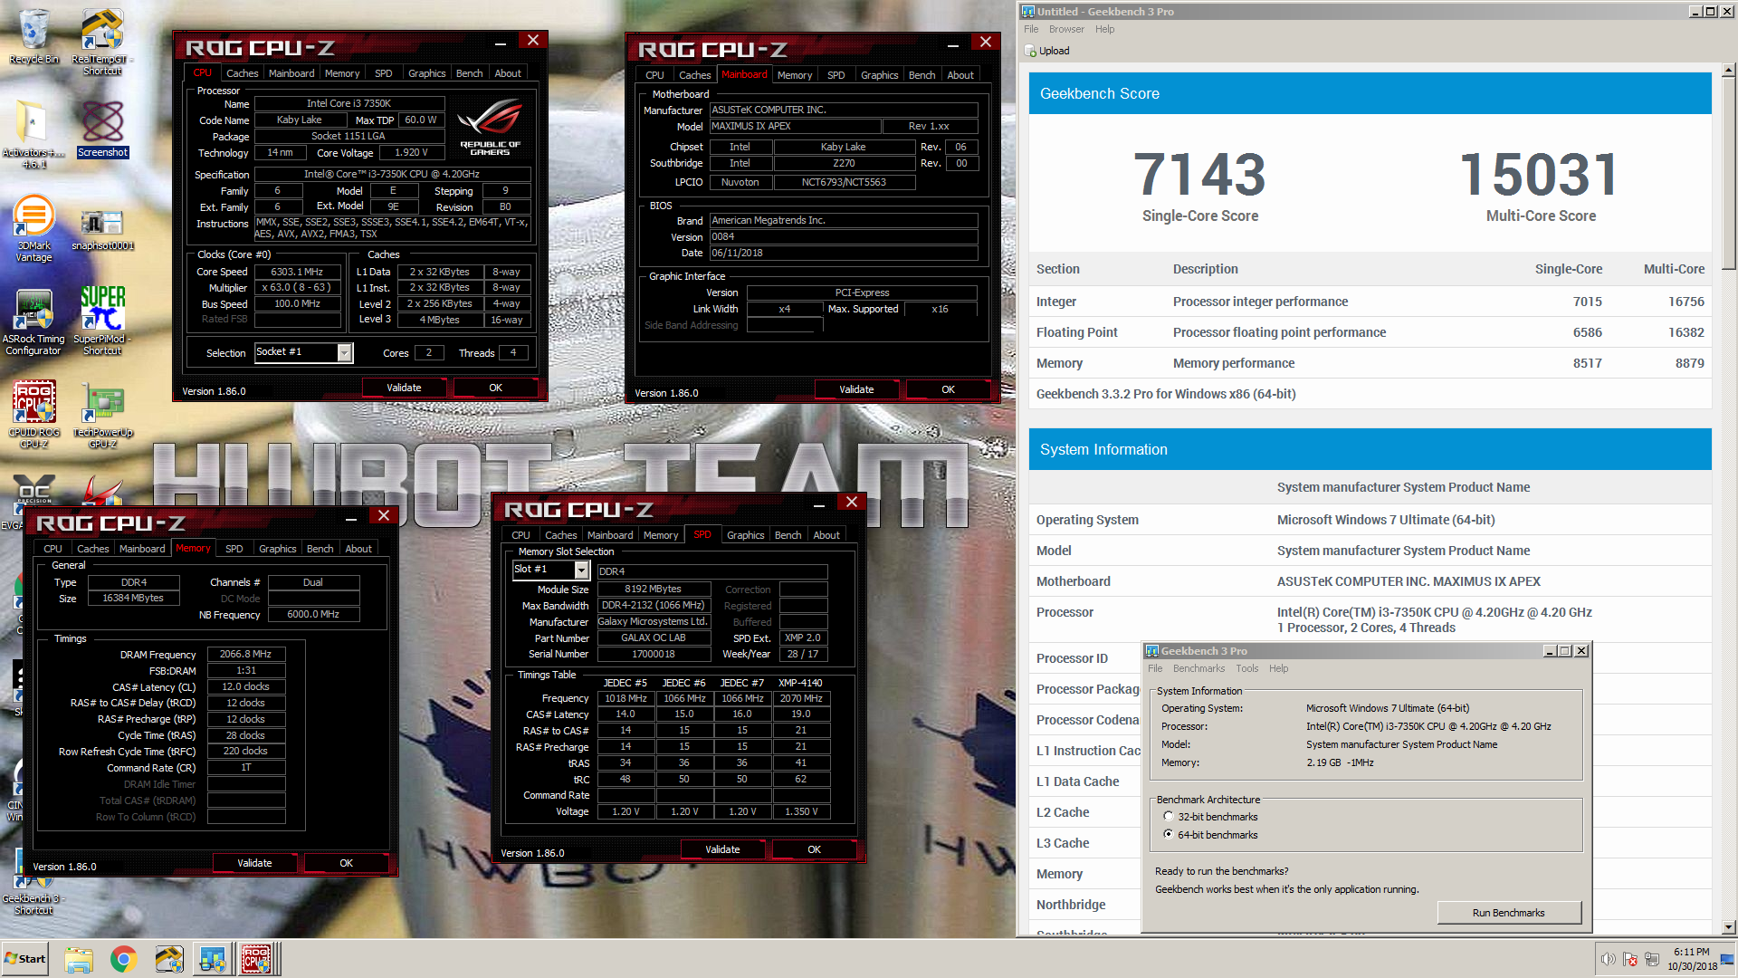Open the Graphics tab in Mainboard CPU-Z window
Image resolution: width=1738 pixels, height=978 pixels.
click(879, 75)
